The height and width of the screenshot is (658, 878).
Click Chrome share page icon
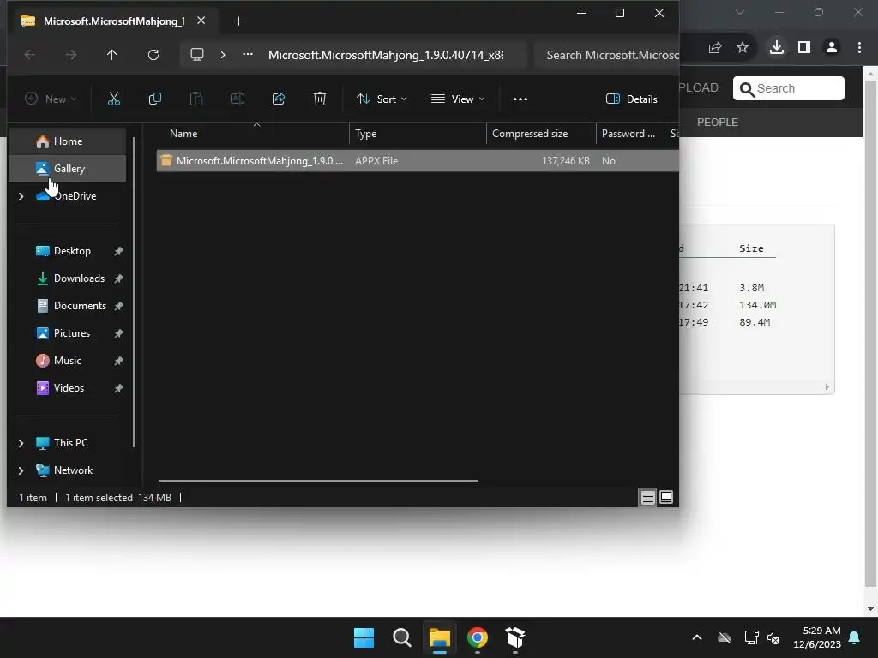[715, 48]
